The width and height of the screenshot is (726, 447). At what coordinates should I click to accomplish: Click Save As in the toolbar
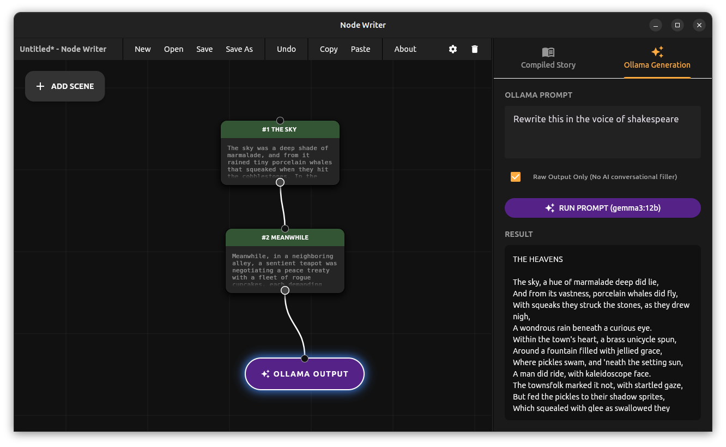pos(239,49)
